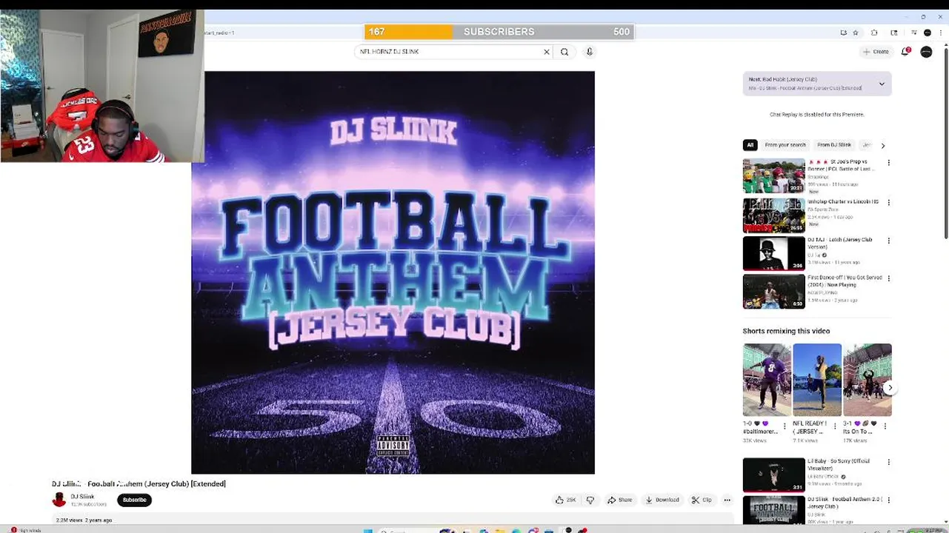This screenshot has height=533, width=949.
Task: Click the 2.2M views 2 years ago text
Action: point(84,520)
